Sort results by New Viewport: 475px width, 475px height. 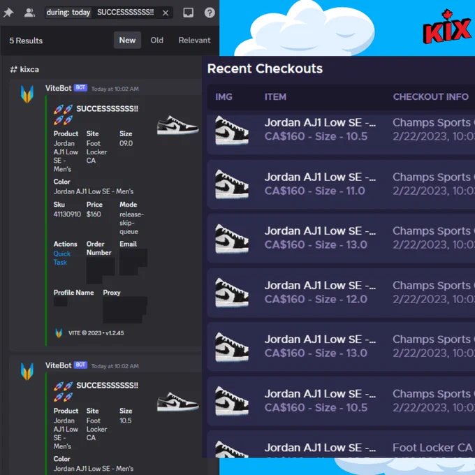click(127, 40)
